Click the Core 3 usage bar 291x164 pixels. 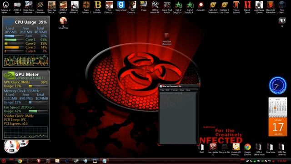point(14,47)
